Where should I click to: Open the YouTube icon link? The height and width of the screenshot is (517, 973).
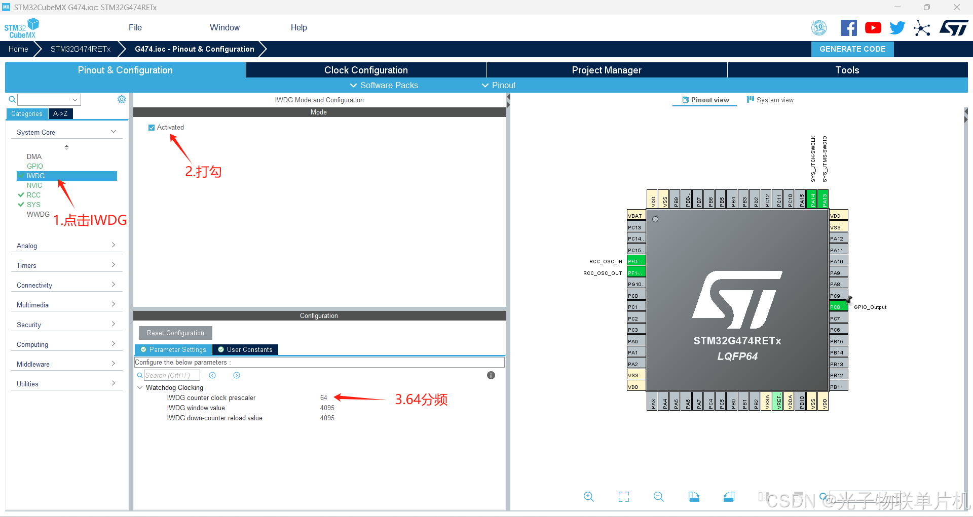pyautogui.click(x=873, y=28)
